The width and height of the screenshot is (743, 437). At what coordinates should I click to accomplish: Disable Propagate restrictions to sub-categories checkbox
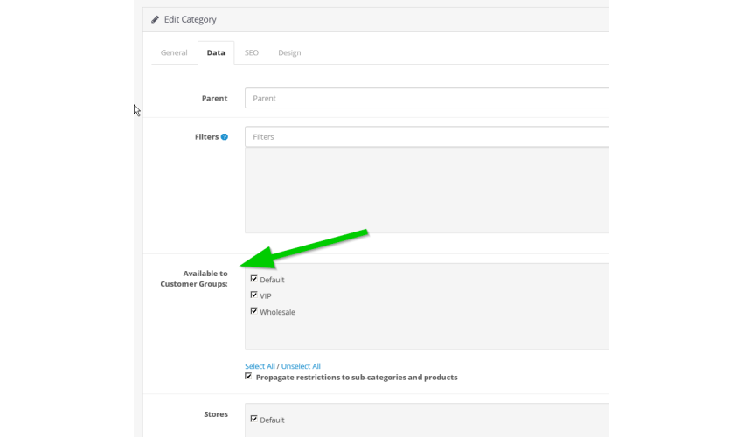[x=248, y=377]
